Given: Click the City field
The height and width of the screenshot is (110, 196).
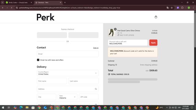Looking at the screenshot, I should coord(47,97).
